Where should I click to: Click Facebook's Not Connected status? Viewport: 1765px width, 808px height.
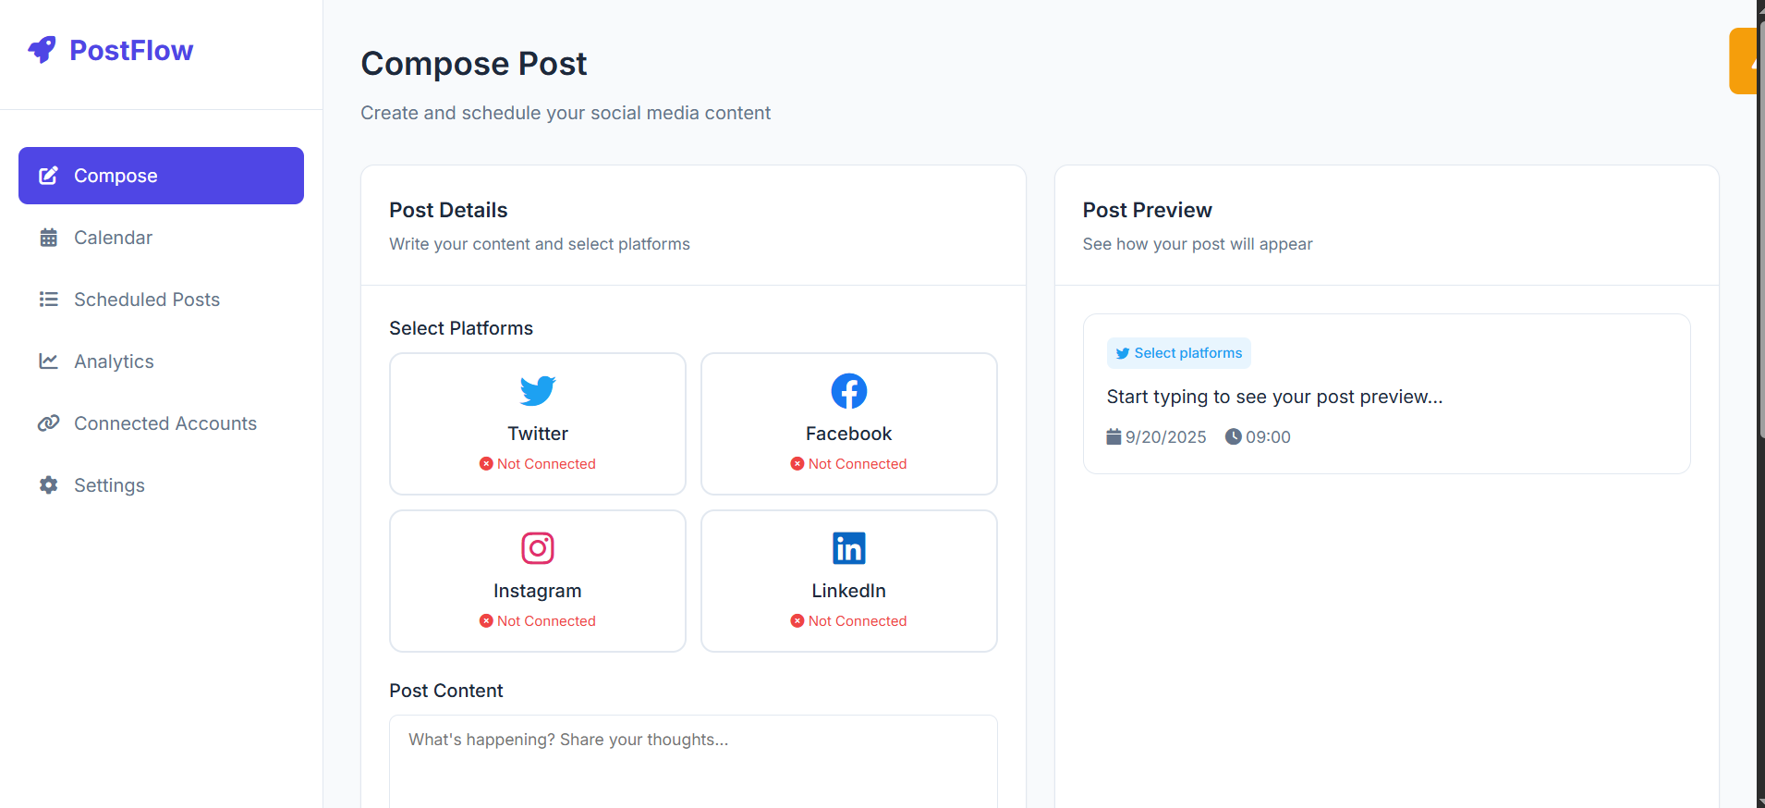tap(849, 464)
